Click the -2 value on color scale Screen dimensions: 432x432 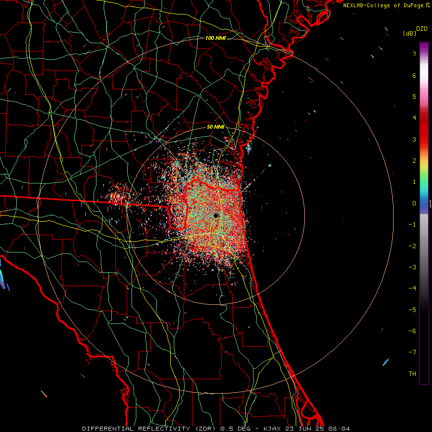(x=412, y=246)
